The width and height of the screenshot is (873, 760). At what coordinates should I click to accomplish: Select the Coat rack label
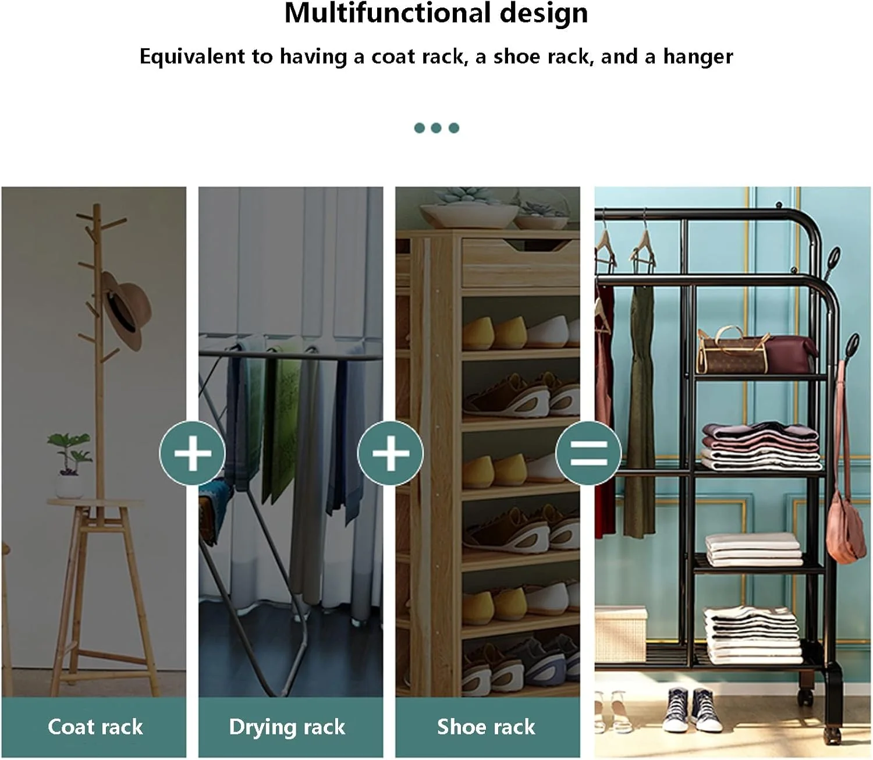click(x=95, y=727)
